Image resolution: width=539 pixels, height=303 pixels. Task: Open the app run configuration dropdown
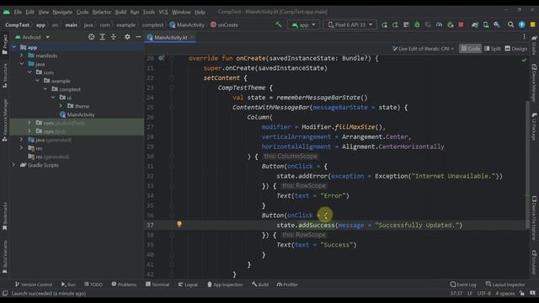(303, 24)
